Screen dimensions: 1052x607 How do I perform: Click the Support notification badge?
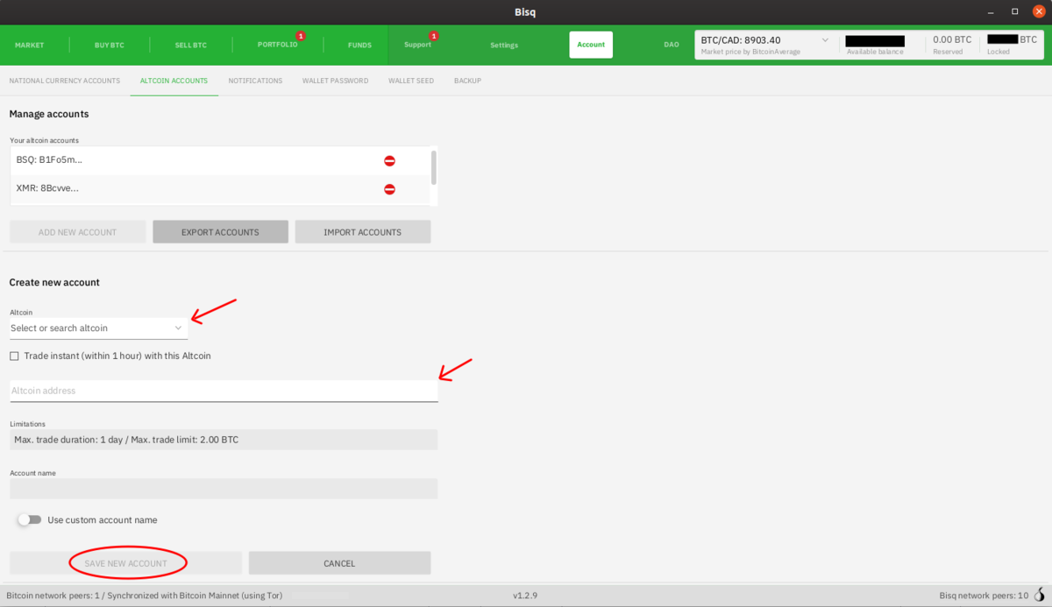pos(434,36)
